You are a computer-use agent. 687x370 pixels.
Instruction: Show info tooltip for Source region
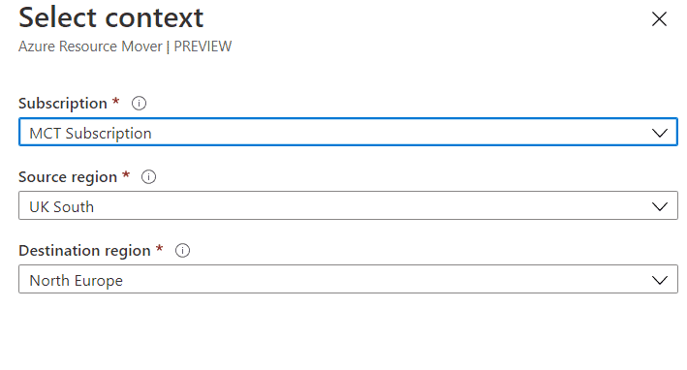tap(148, 177)
